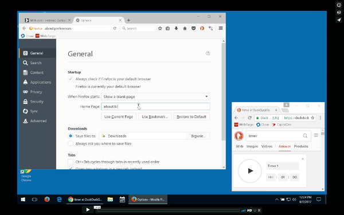Go to the Firefox home page icon
The image size is (344, 215).
[x=185, y=28]
